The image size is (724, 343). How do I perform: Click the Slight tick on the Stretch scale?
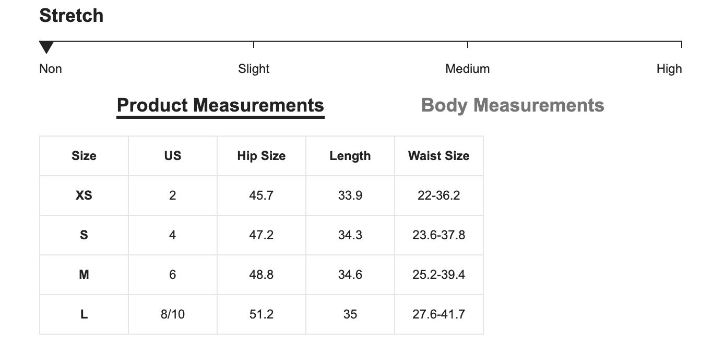(254, 44)
